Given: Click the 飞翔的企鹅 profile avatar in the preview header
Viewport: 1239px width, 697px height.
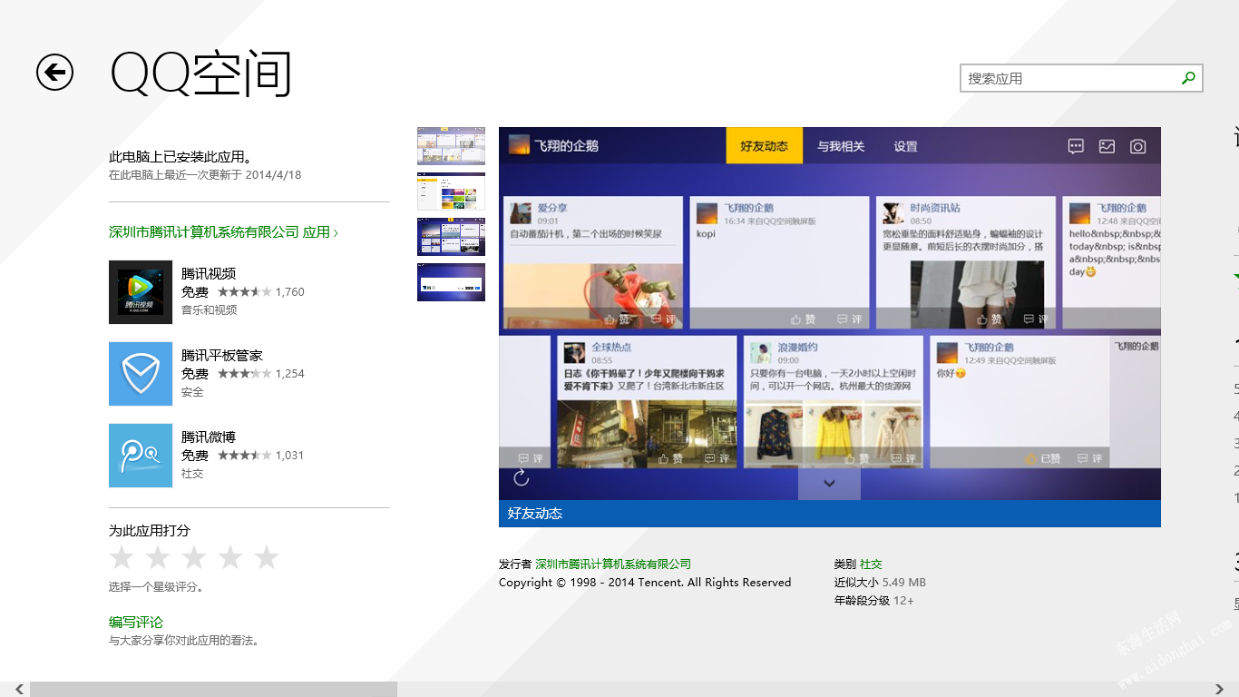Looking at the screenshot, I should click(519, 145).
